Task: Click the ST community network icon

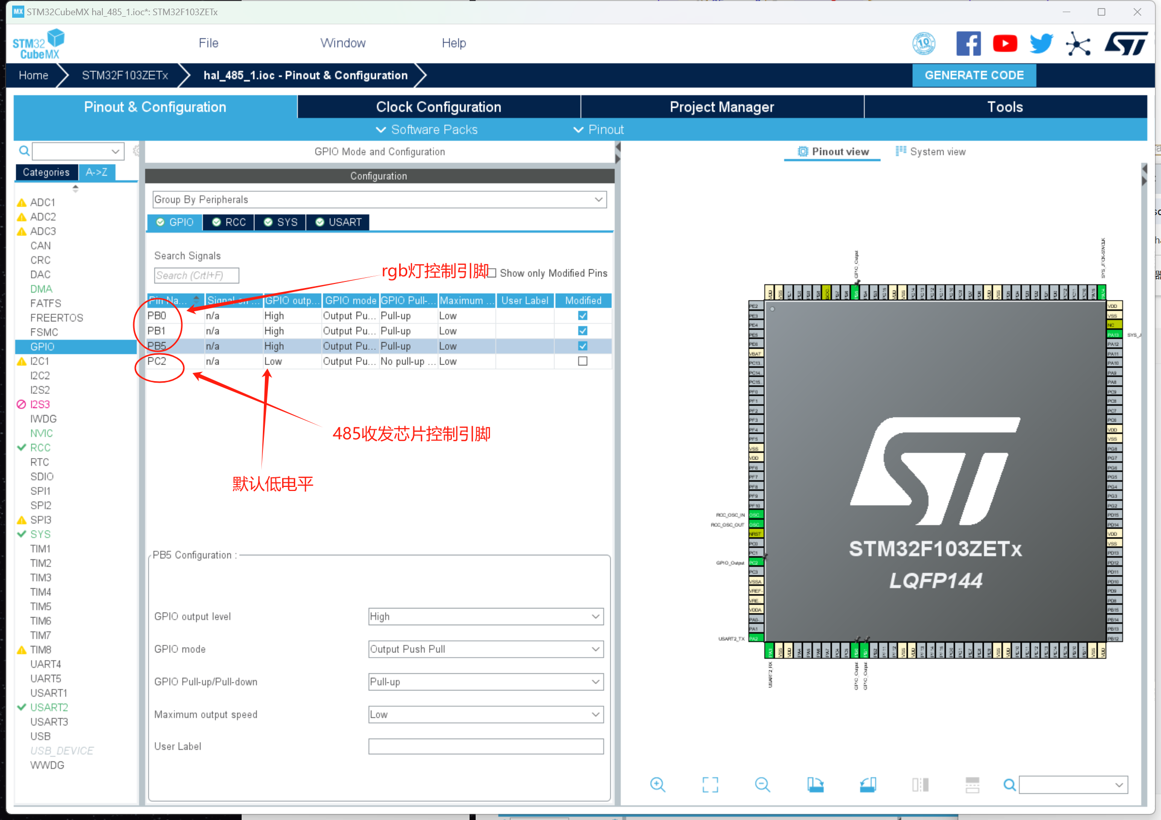Action: (x=1078, y=44)
